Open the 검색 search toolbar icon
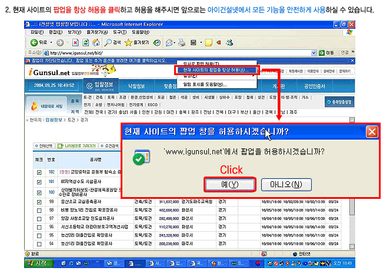383x271 pixels. click(x=108, y=43)
